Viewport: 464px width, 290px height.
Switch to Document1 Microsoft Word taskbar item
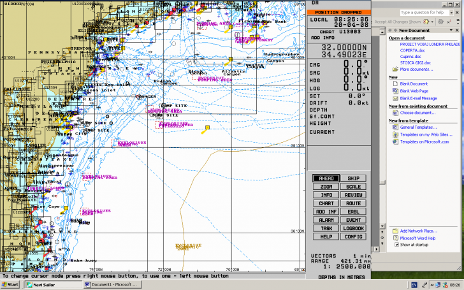(x=111, y=284)
